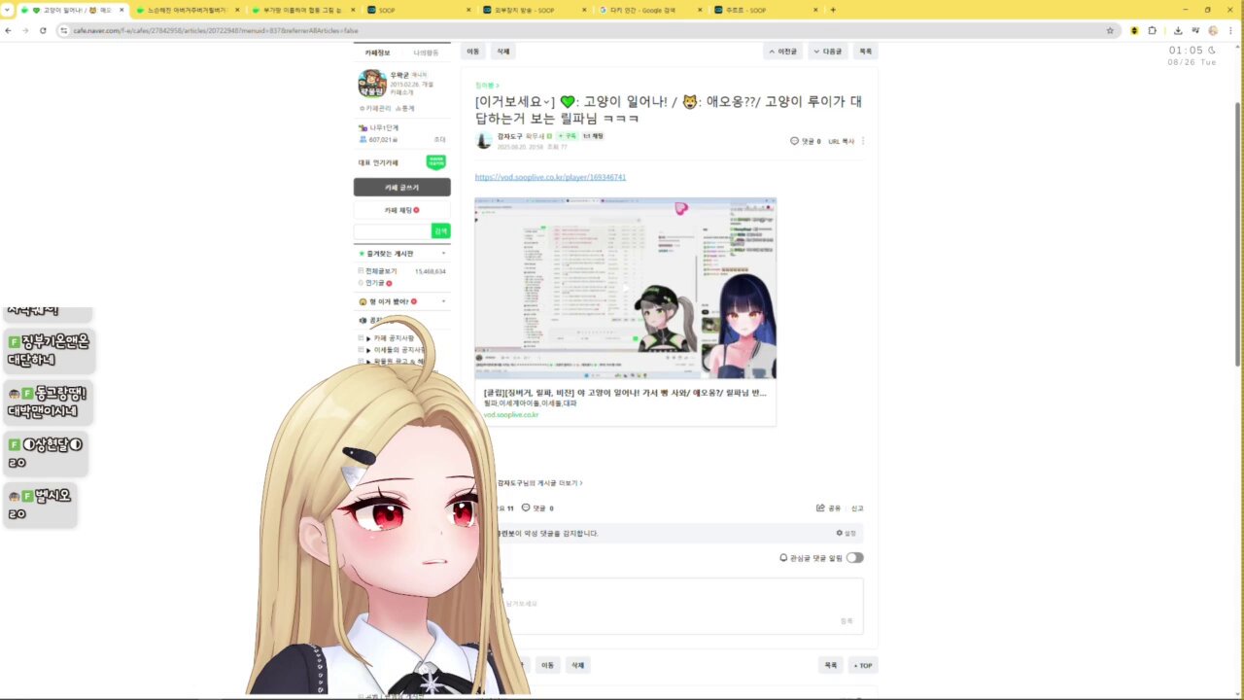Viewport: 1244px width, 700px height.
Task: Click the 우왁굳 cafe profile image
Action: (372, 84)
